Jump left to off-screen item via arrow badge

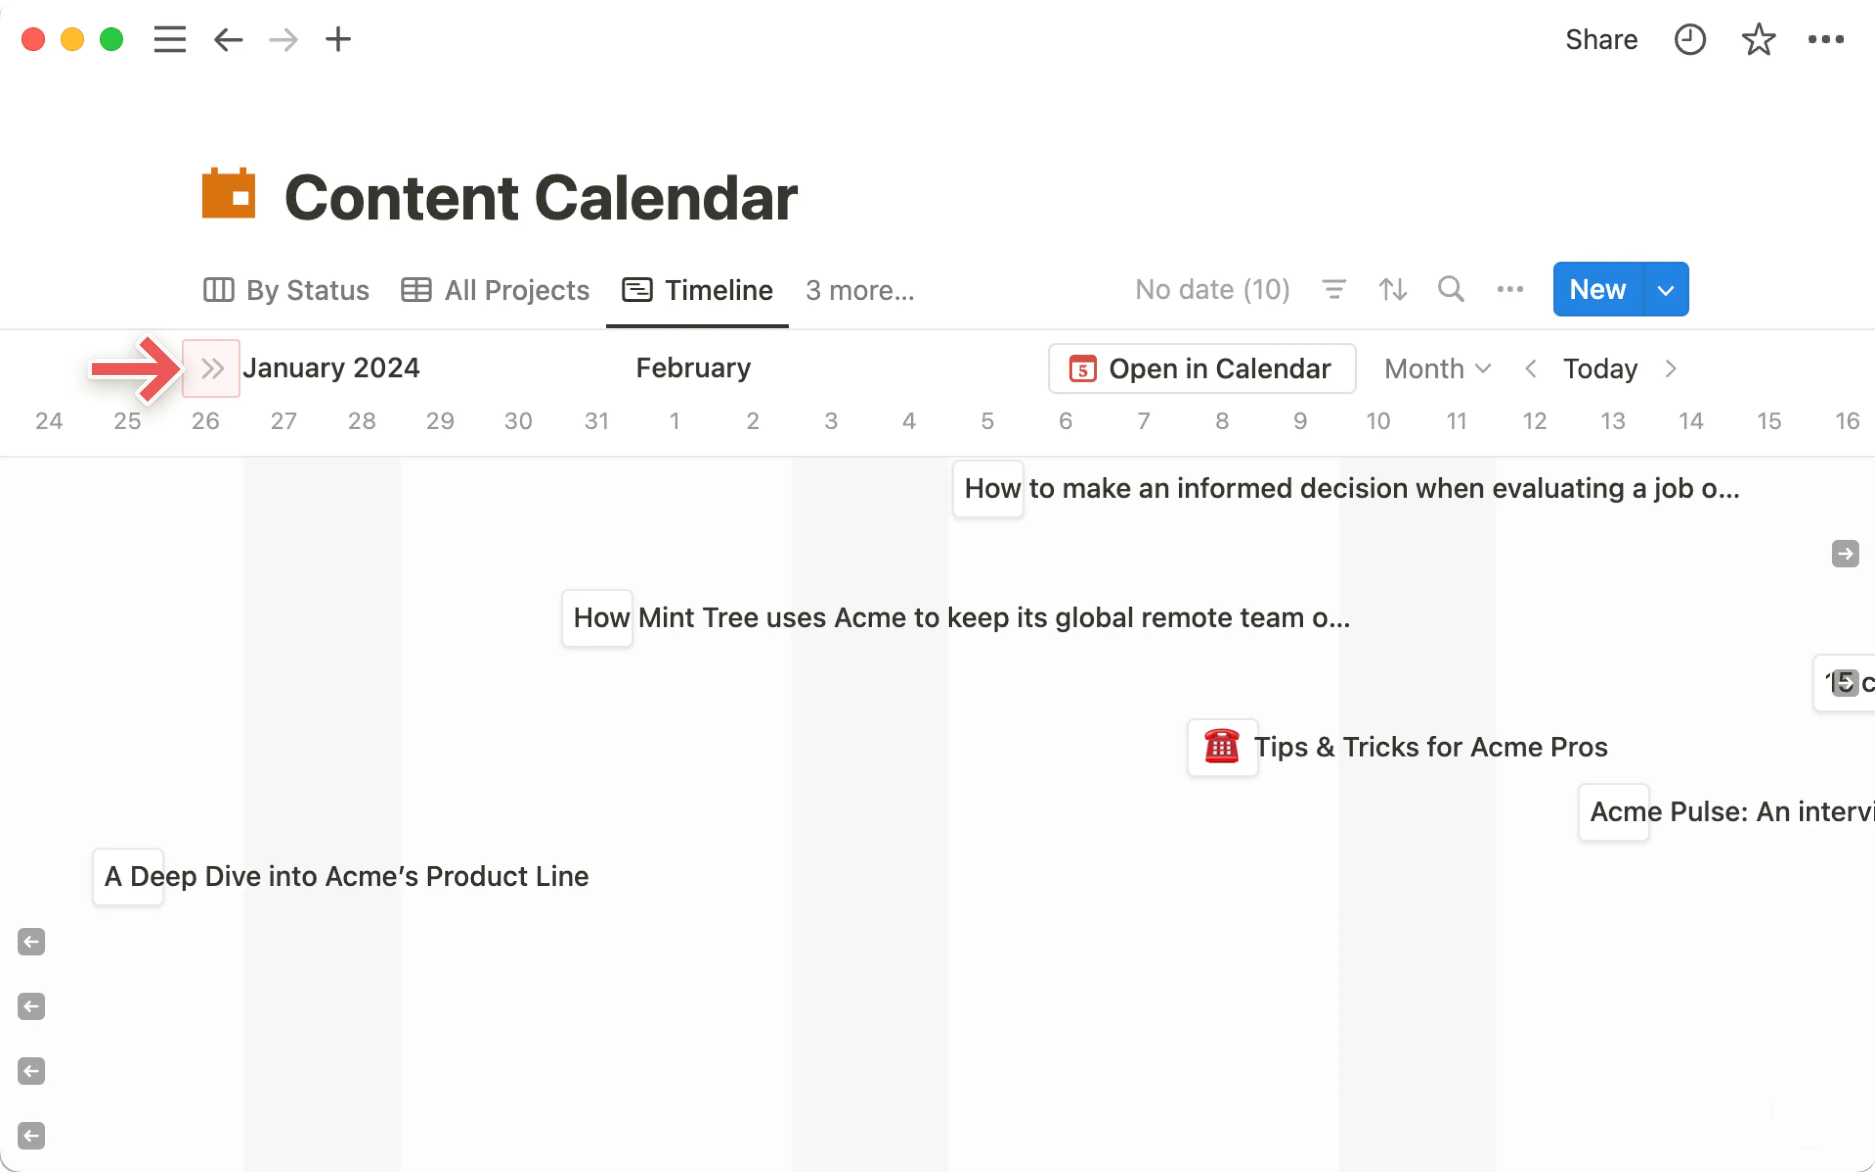tap(31, 942)
